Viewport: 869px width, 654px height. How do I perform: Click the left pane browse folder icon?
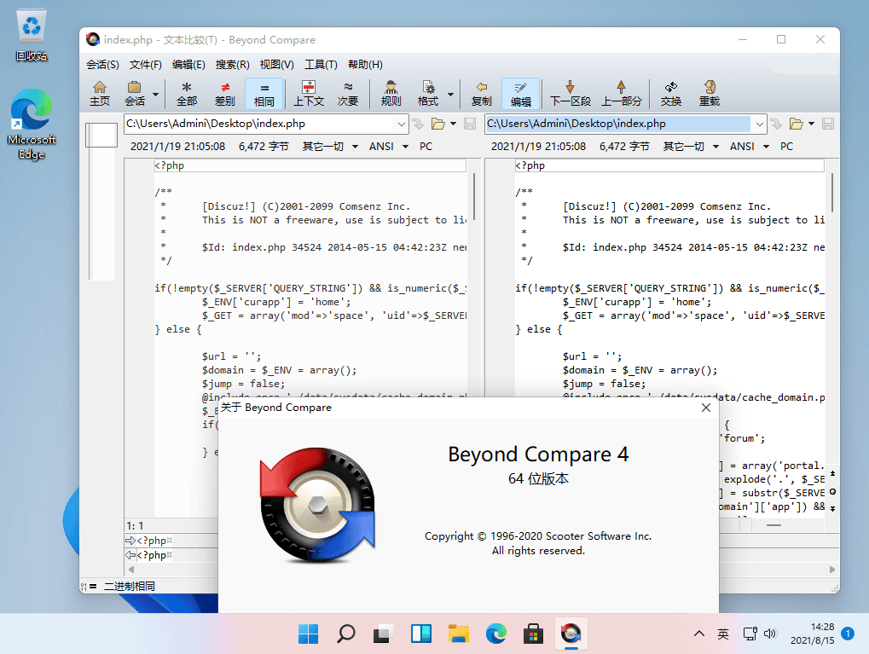[437, 124]
